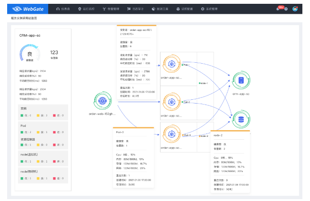
Task: Click the orange Pod-3 connection dot
Action: 183,135
